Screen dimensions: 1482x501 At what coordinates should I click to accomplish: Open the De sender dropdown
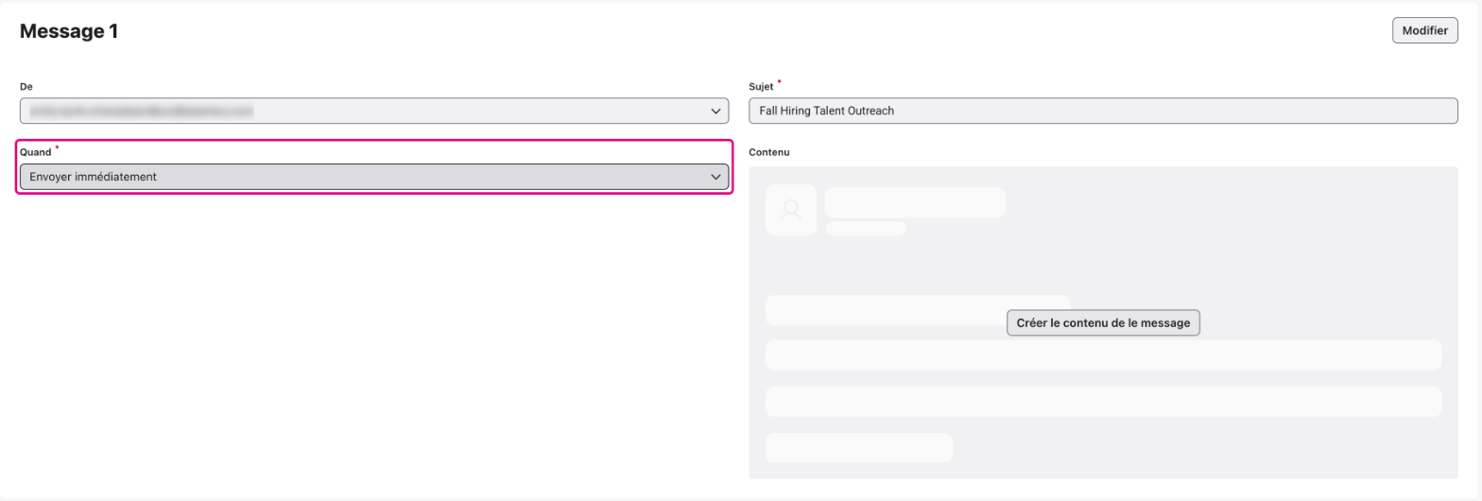point(374,111)
